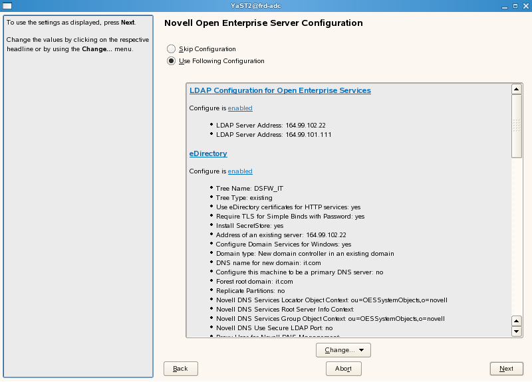
Task: Select Skip Configuration option
Action: tap(172, 49)
